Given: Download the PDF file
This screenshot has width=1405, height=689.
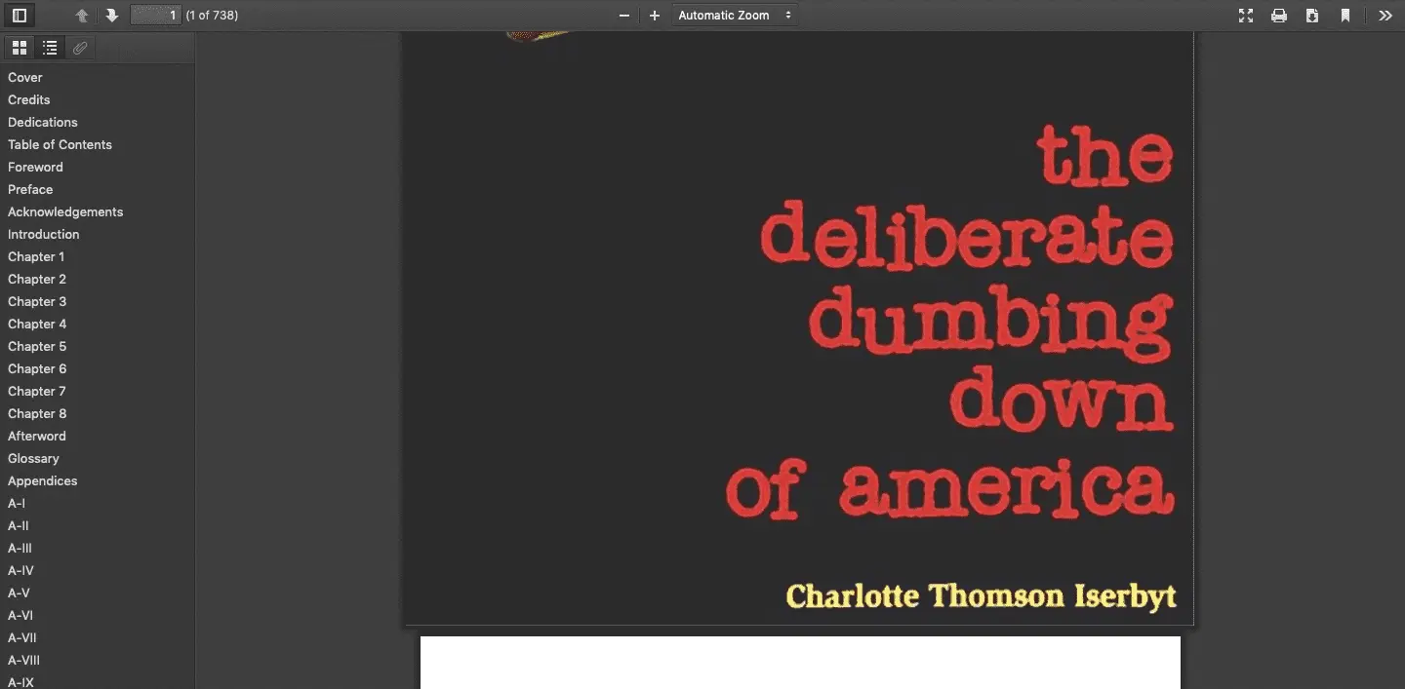Looking at the screenshot, I should [1312, 16].
